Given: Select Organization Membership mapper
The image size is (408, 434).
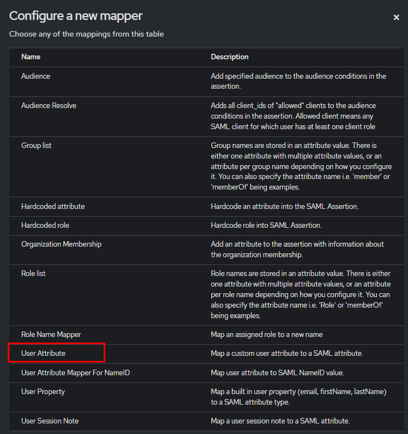Looking at the screenshot, I should [61, 244].
